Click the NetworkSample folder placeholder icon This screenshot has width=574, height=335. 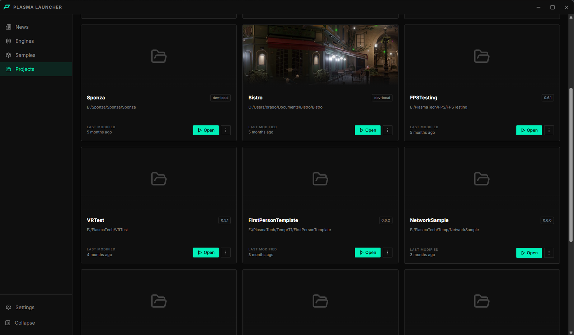482,179
